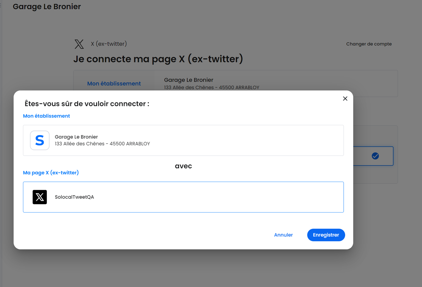Viewport: 422px width, 287px height.
Task: Click the 'Garage Le Bronier' page title
Action: pyautogui.click(x=47, y=6)
